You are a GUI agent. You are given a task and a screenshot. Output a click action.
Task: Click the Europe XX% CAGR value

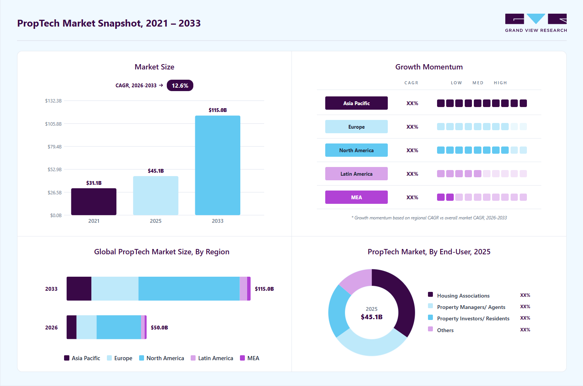[x=412, y=127]
